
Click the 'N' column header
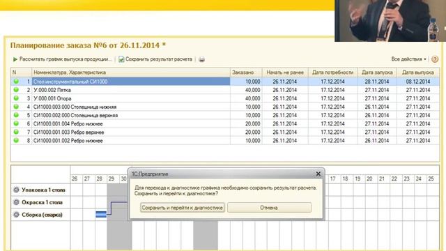point(21,73)
